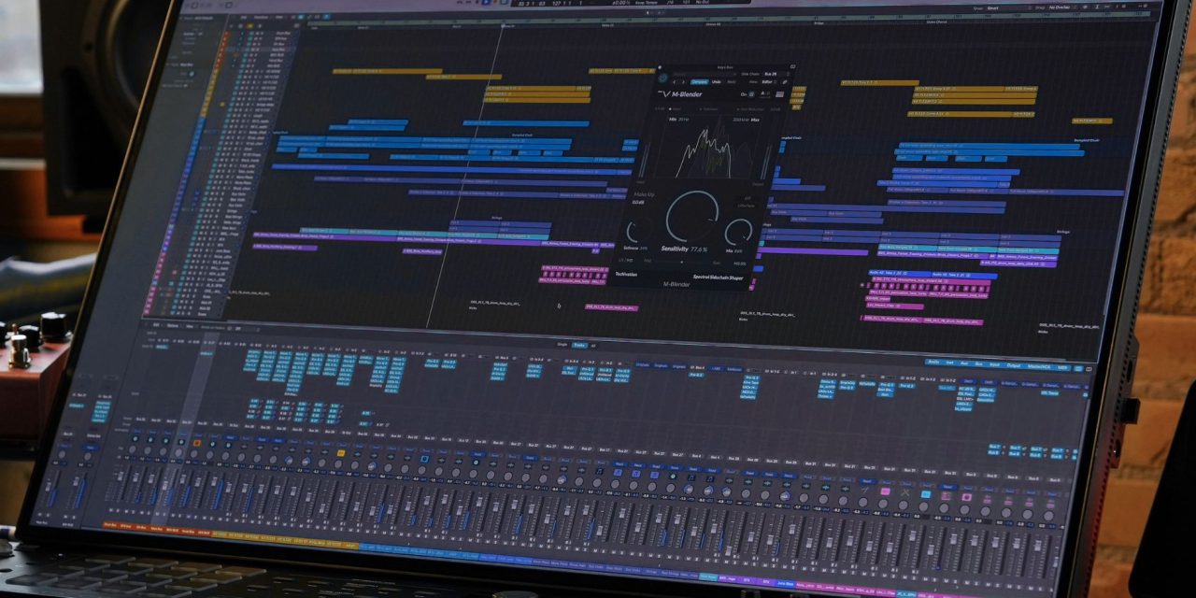Select L/R mode in M-Blender
1196x598 pixels.
(622, 261)
